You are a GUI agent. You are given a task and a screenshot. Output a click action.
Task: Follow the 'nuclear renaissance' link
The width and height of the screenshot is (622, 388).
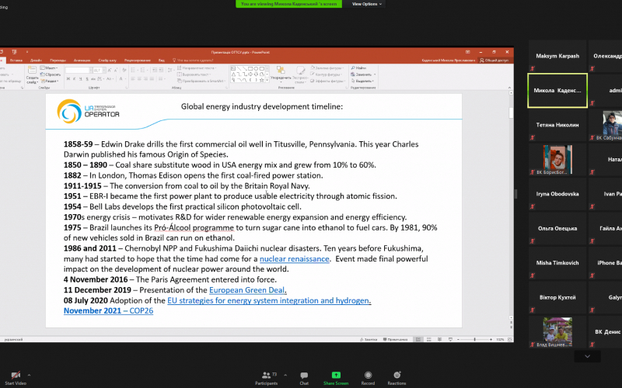[295, 259]
